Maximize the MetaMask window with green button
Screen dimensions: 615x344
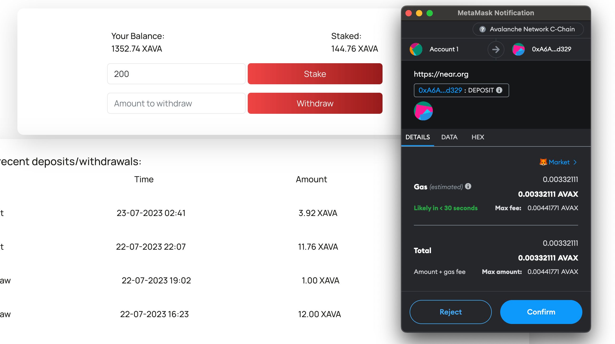point(430,13)
